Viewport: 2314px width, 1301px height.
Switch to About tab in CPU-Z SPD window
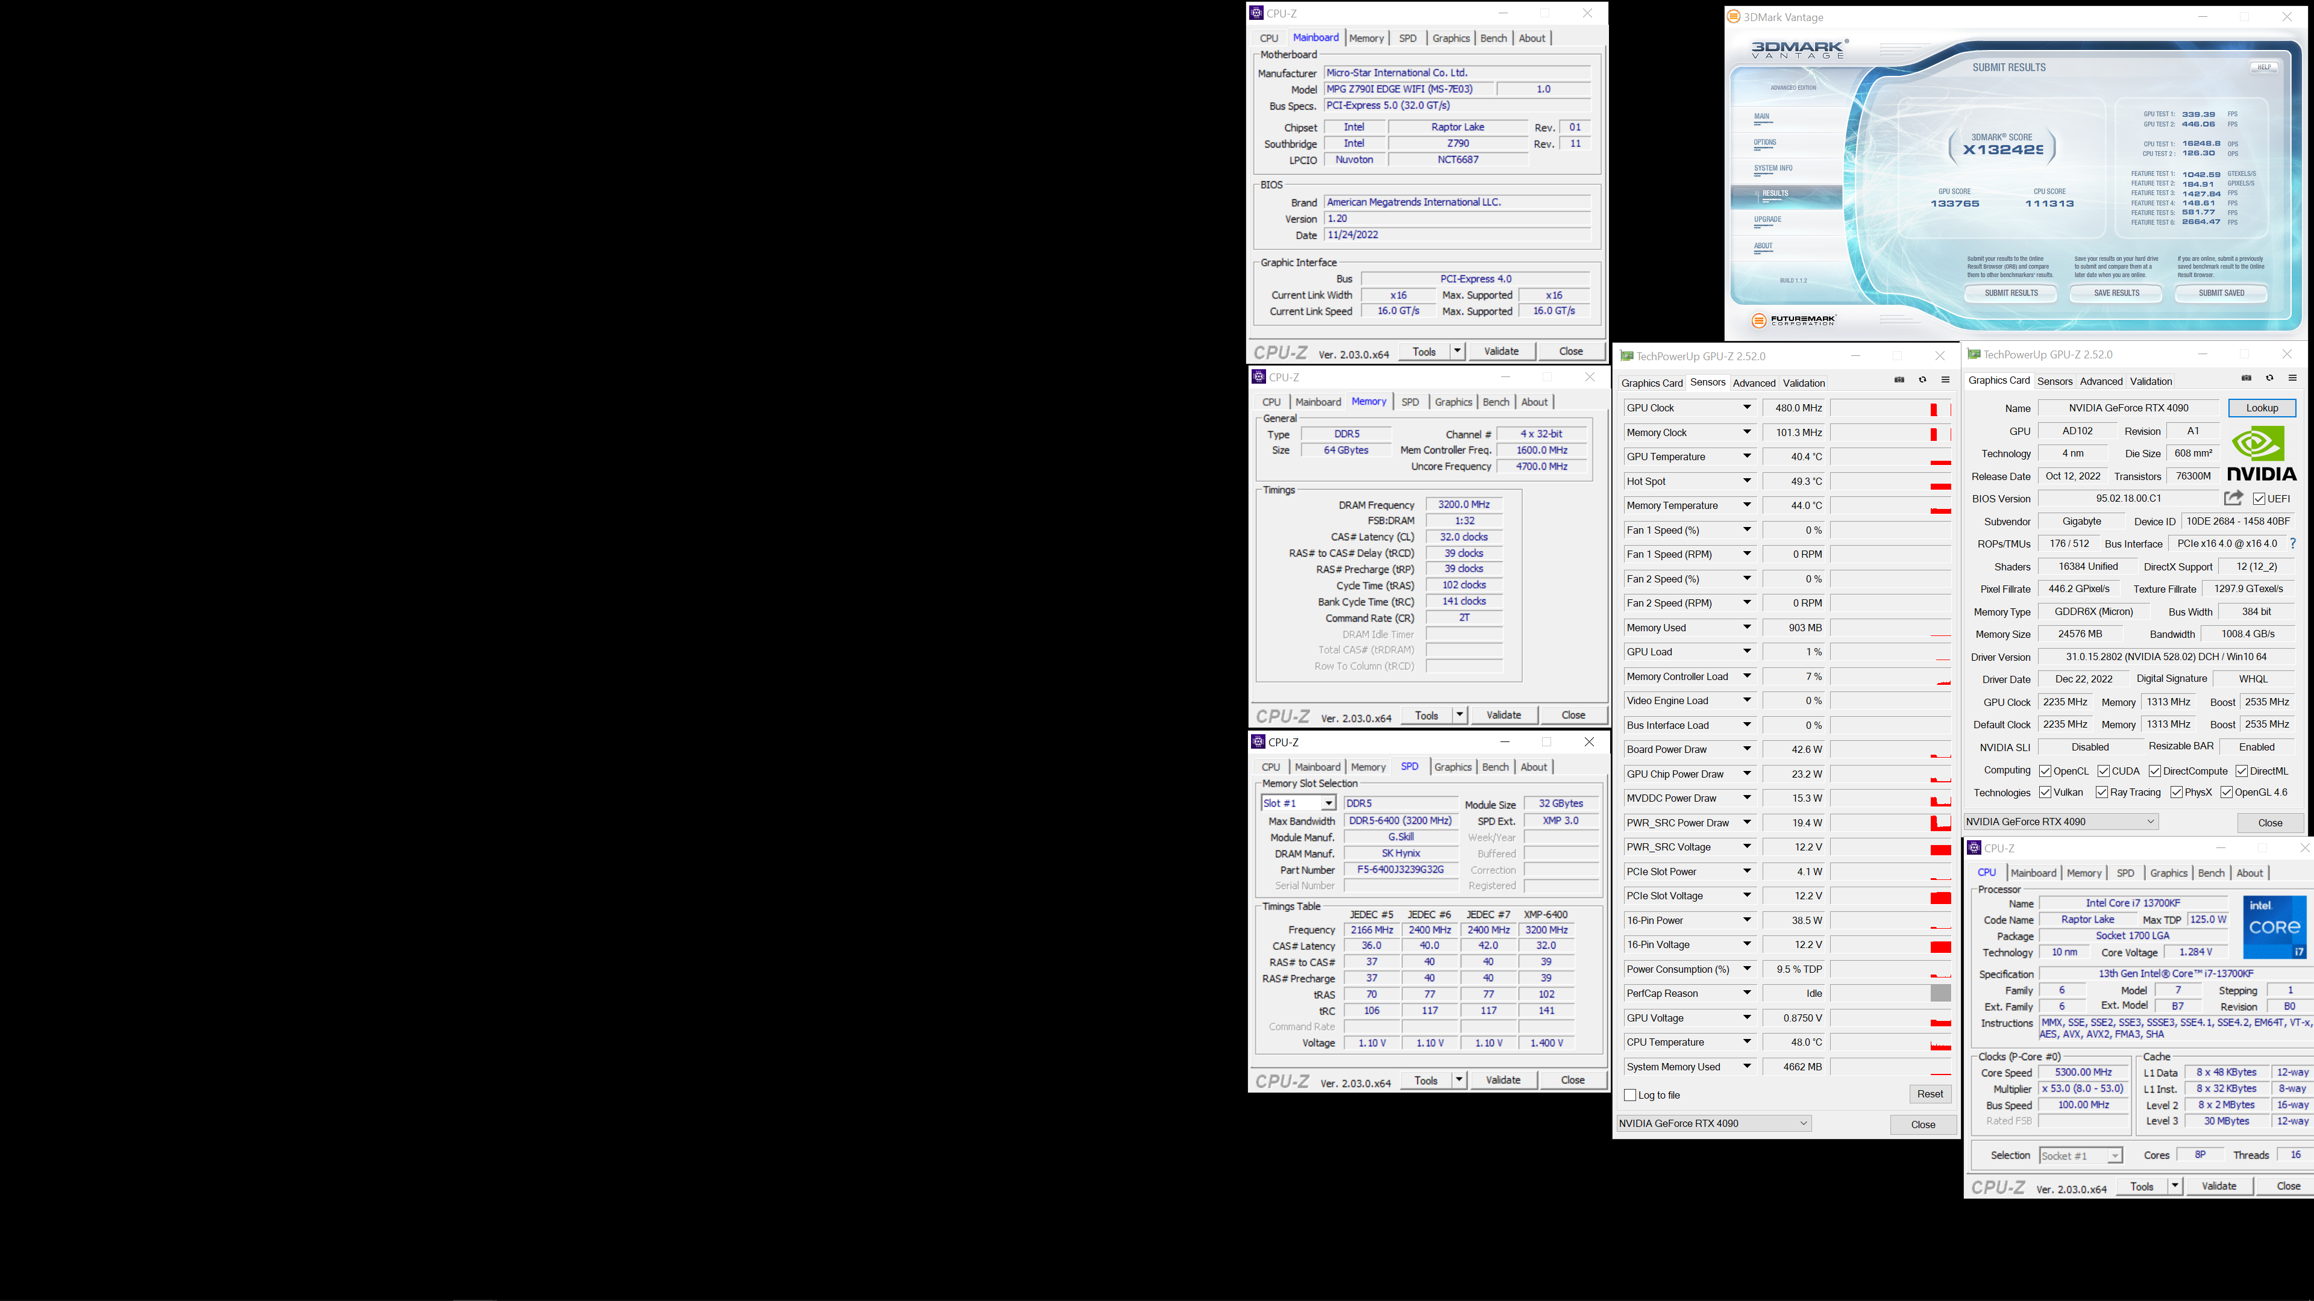[1534, 767]
